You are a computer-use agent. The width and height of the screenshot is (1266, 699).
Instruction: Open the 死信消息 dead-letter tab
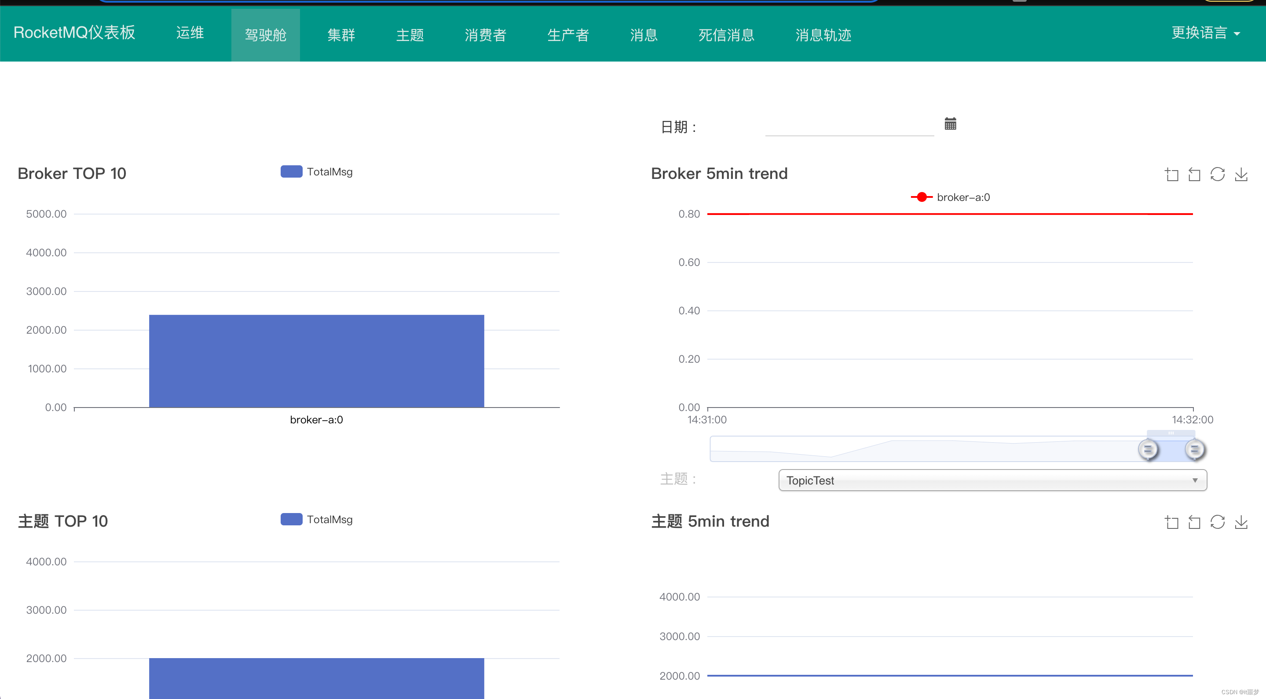click(726, 35)
